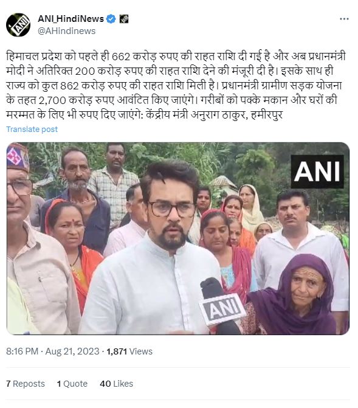View the 1,871 Views analytics
Viewport: 358px width, 408px height.
[x=129, y=351]
